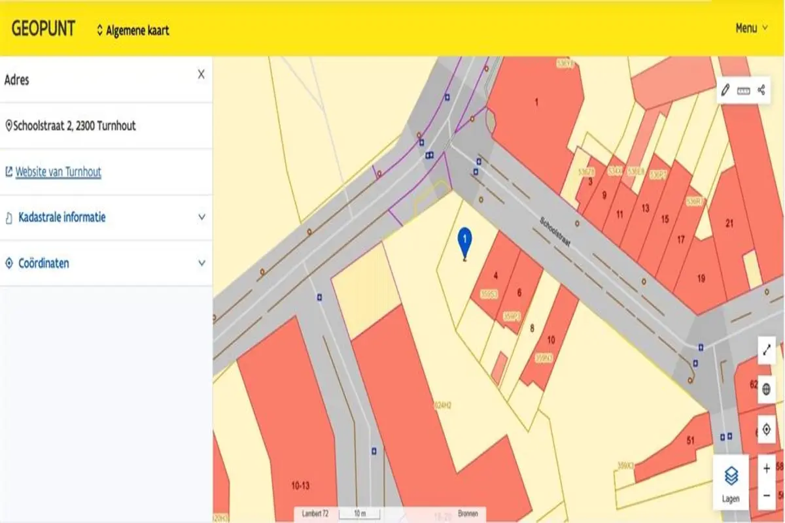Close the Adres panel

pos(201,75)
